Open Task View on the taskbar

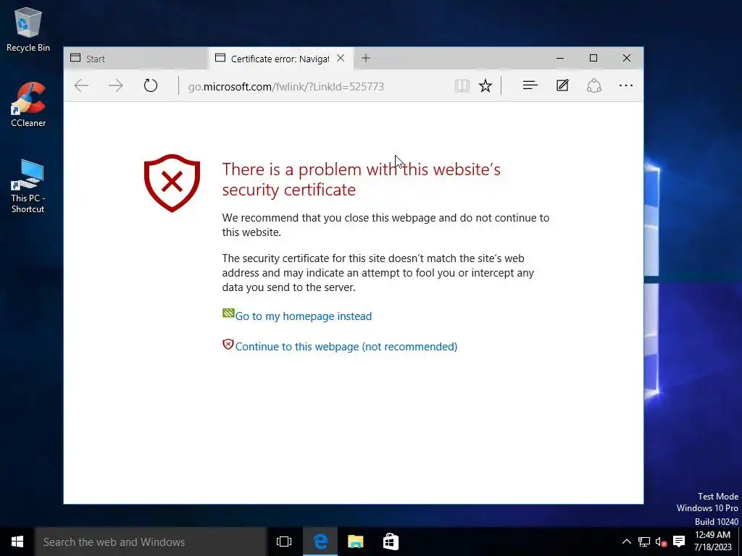(284, 542)
